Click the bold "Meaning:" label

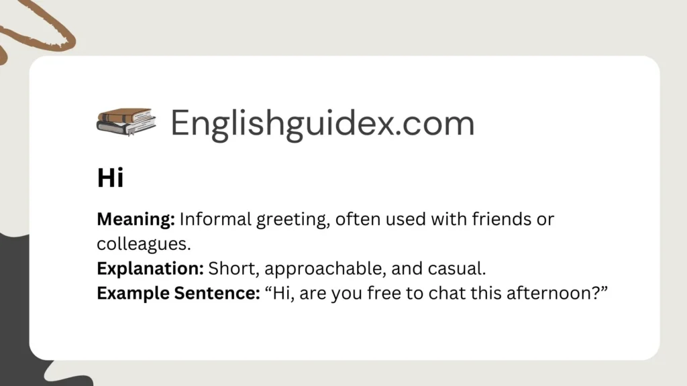pyautogui.click(x=136, y=219)
